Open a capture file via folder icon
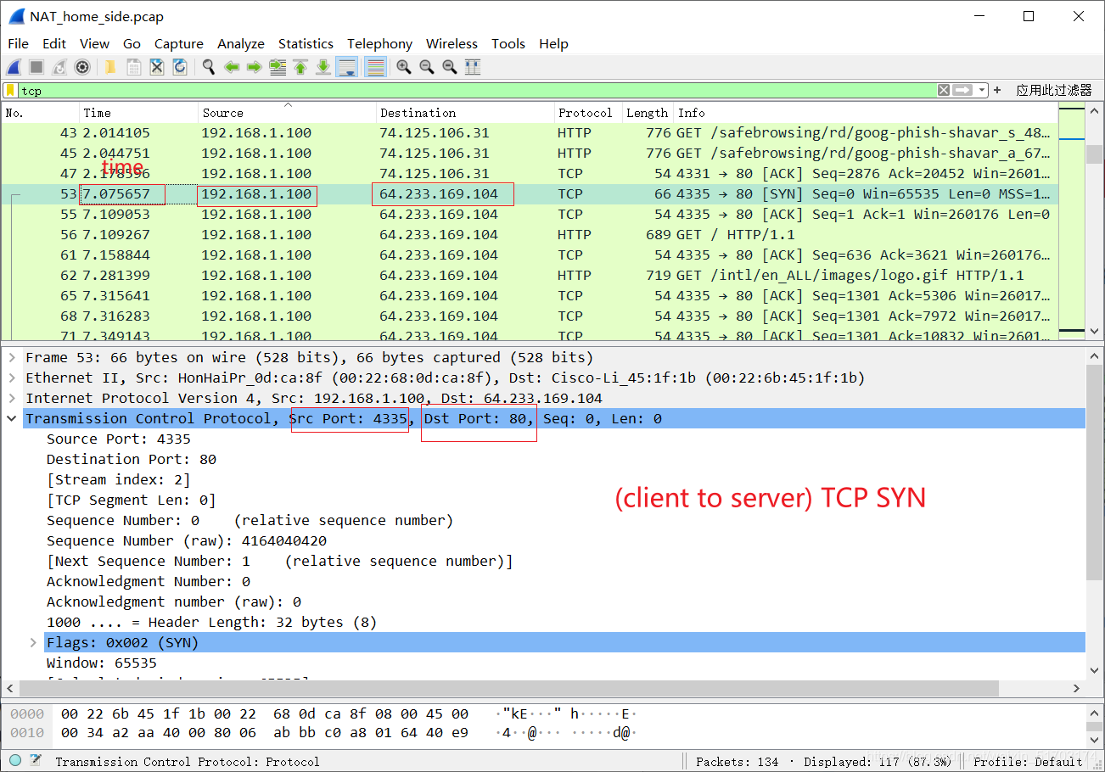The image size is (1105, 772). 110,67
